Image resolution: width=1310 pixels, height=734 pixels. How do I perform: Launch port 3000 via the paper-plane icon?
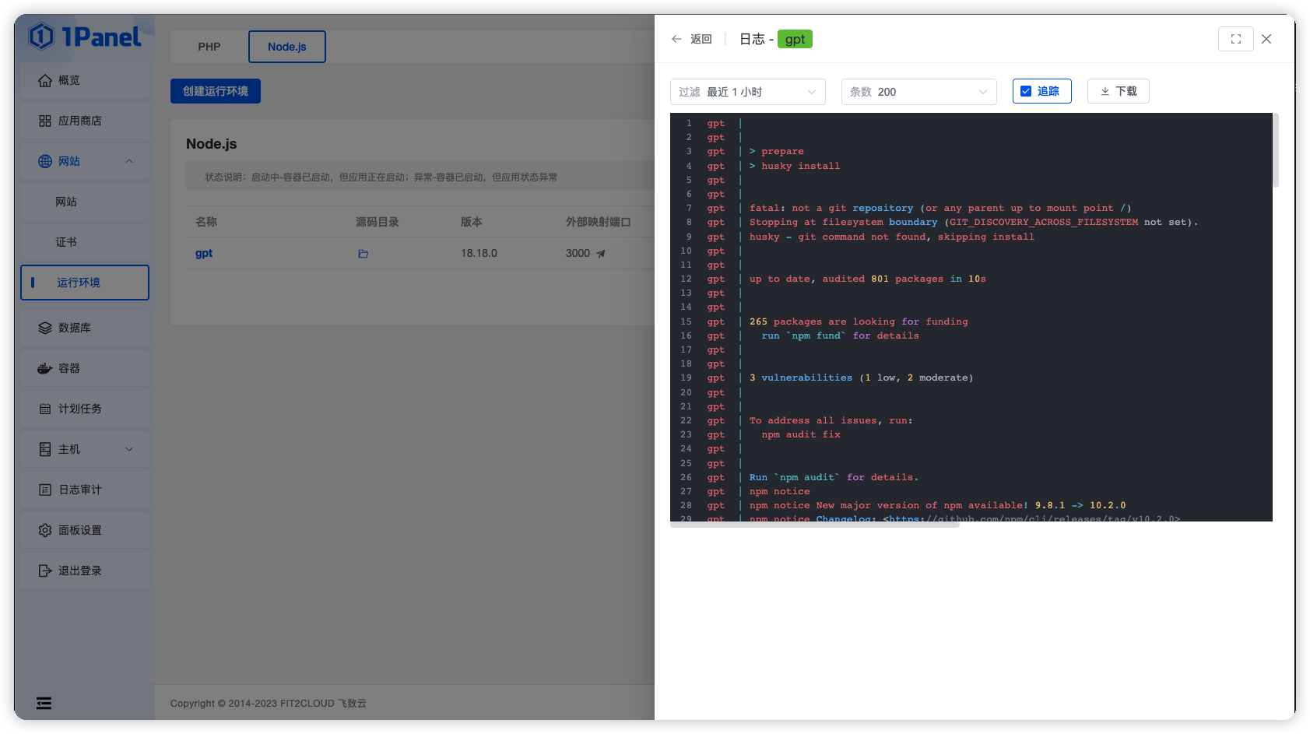[603, 253]
